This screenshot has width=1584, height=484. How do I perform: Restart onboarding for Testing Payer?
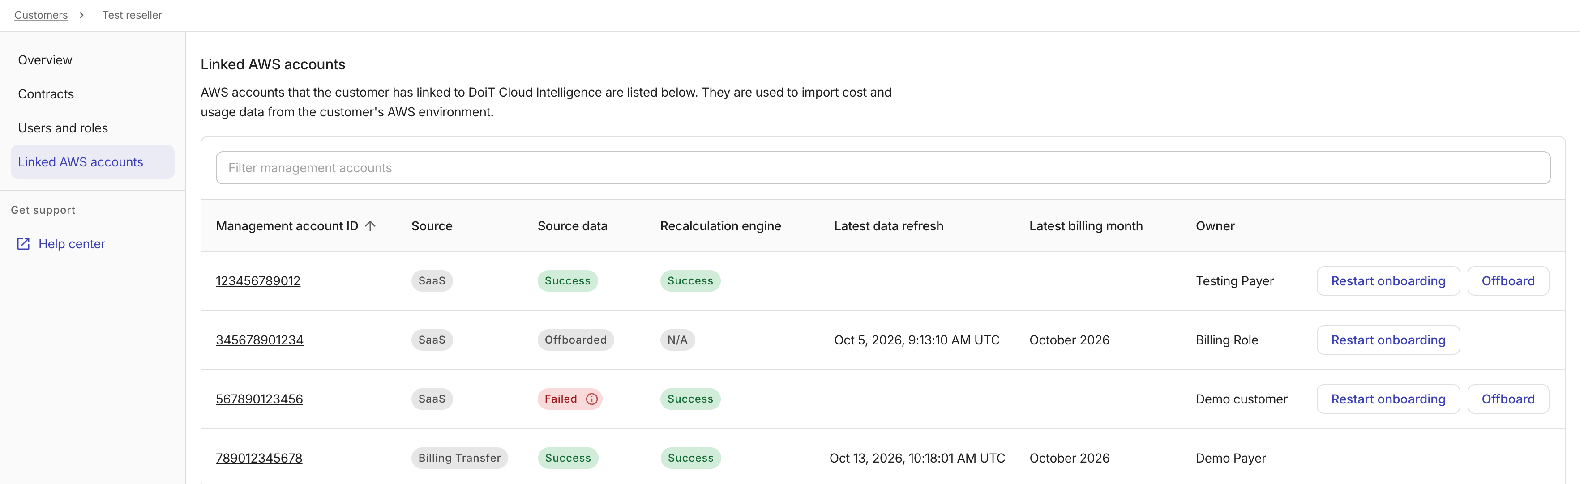[x=1388, y=281]
